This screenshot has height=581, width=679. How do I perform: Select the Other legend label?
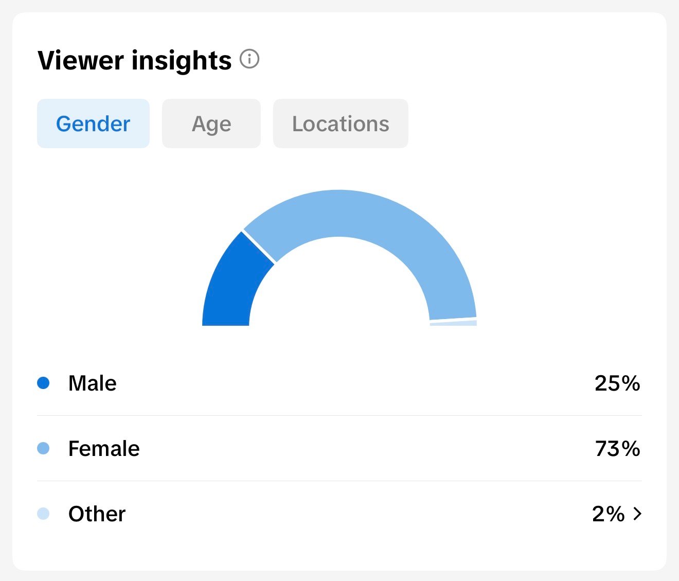coord(97,514)
